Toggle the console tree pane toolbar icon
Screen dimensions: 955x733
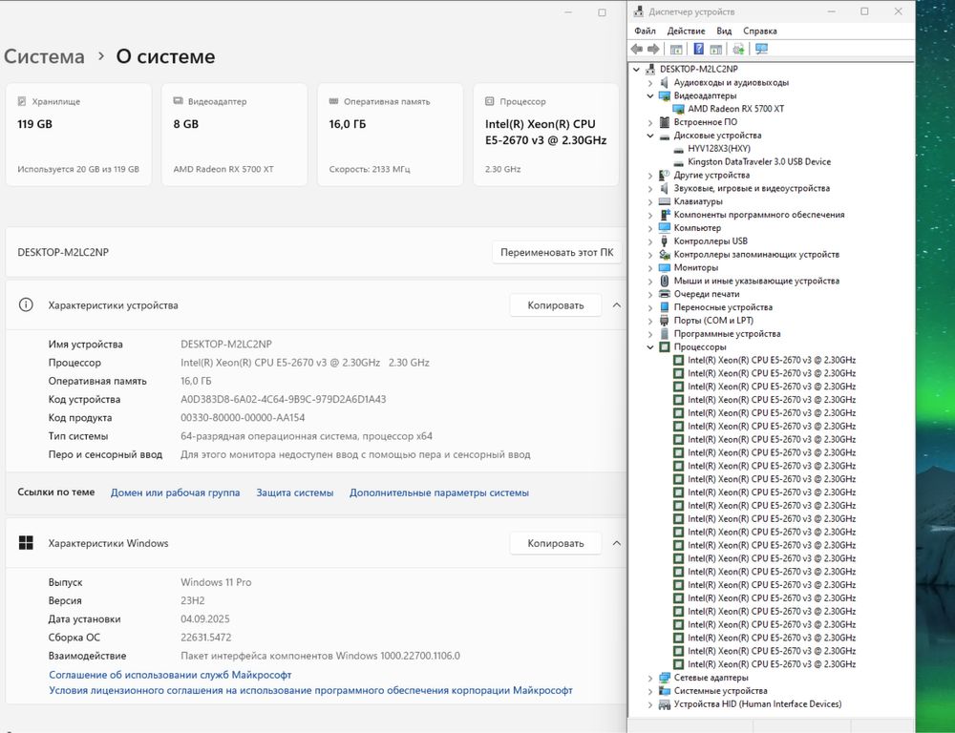pos(676,50)
